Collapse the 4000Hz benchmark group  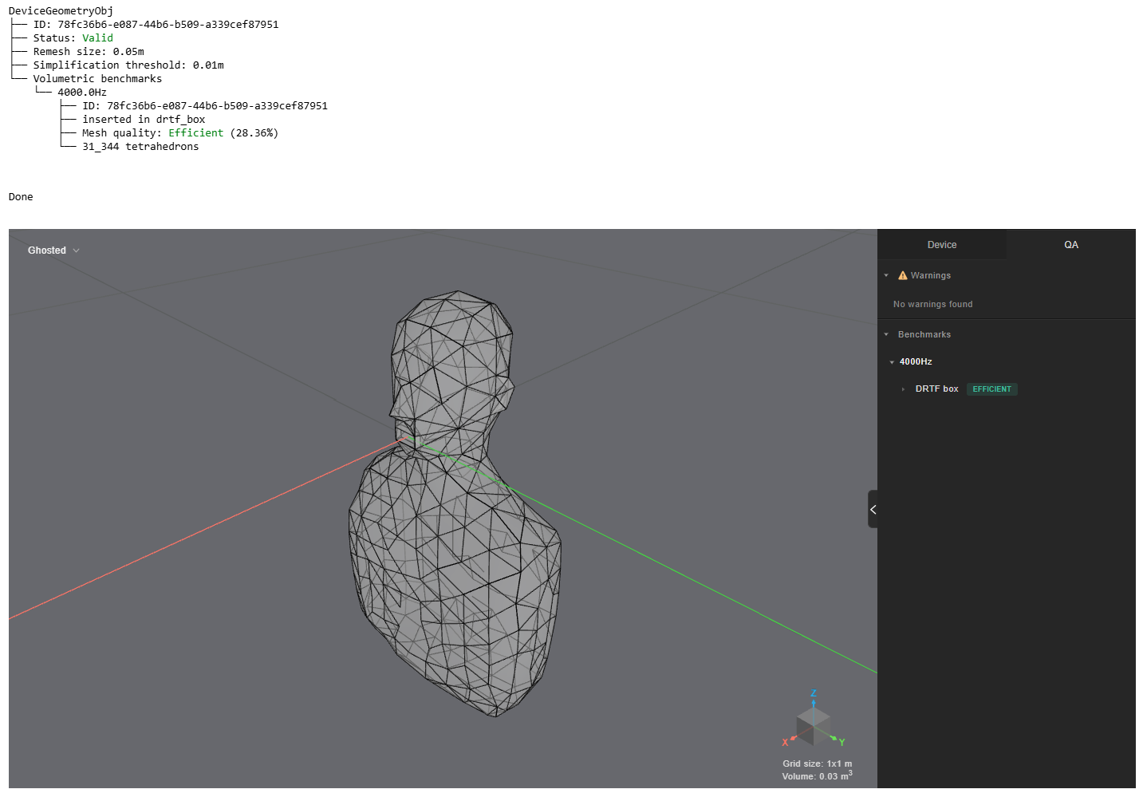[892, 362]
